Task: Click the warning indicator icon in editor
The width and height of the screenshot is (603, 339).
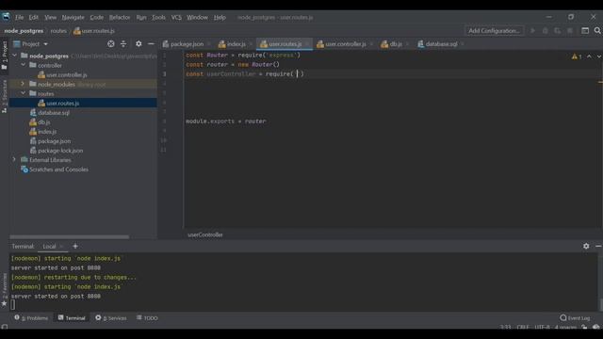Action: point(576,56)
